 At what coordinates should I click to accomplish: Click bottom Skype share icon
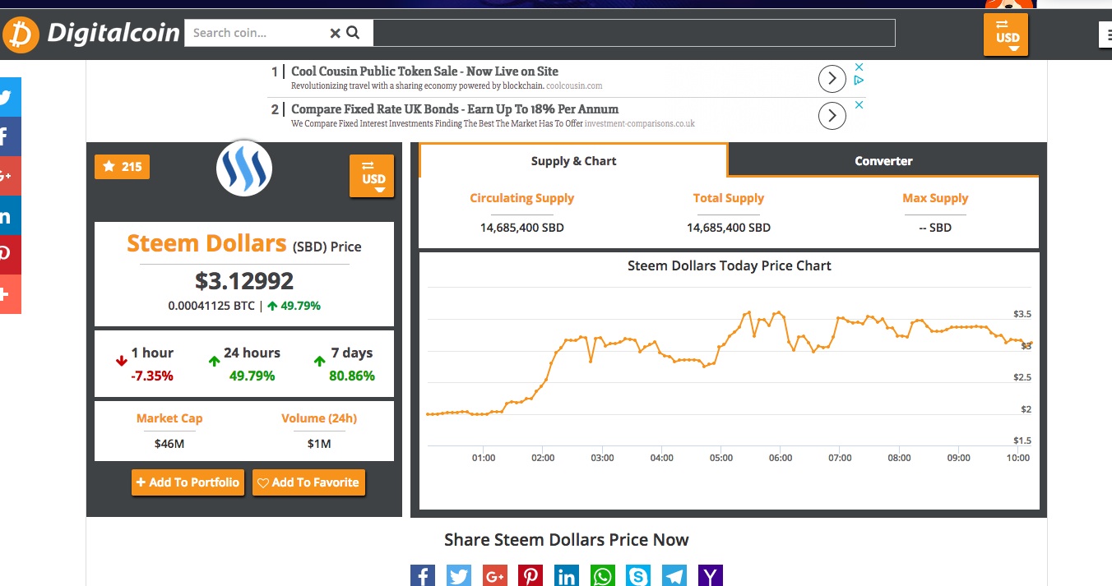(638, 575)
